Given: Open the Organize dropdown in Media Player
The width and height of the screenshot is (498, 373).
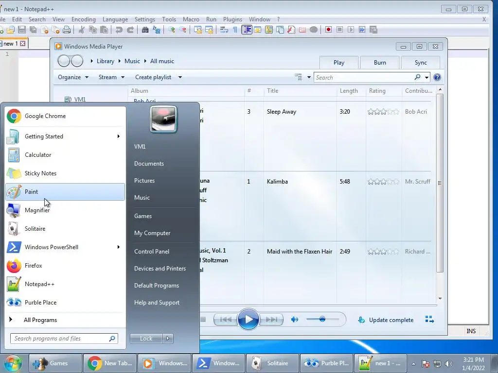Looking at the screenshot, I should pyautogui.click(x=73, y=77).
